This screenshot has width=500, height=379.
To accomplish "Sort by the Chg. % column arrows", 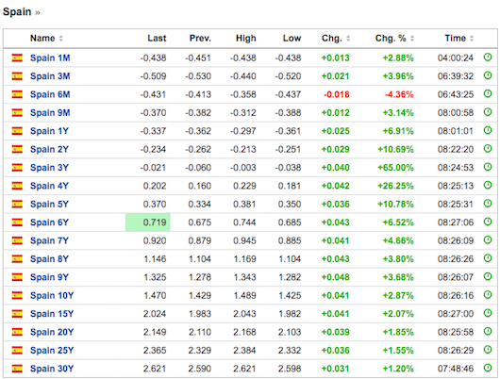I will coord(412,39).
